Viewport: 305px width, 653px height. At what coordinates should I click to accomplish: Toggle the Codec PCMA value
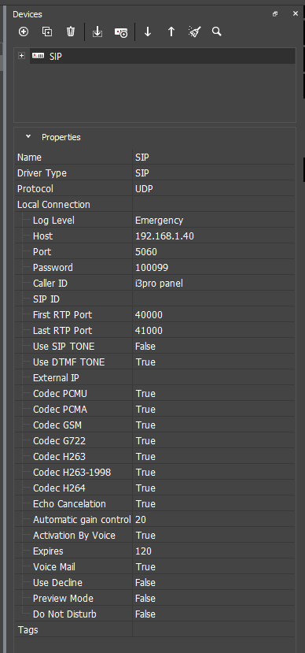tap(214, 410)
